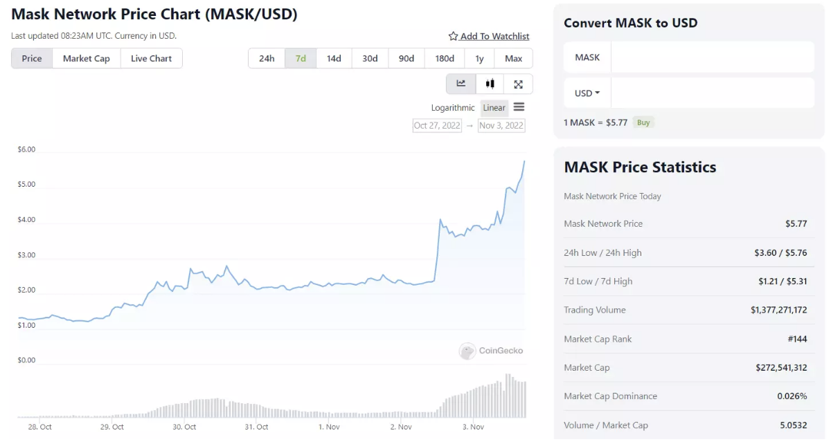
Task: Click the 24h Low / 24h High label
Action: click(602, 252)
